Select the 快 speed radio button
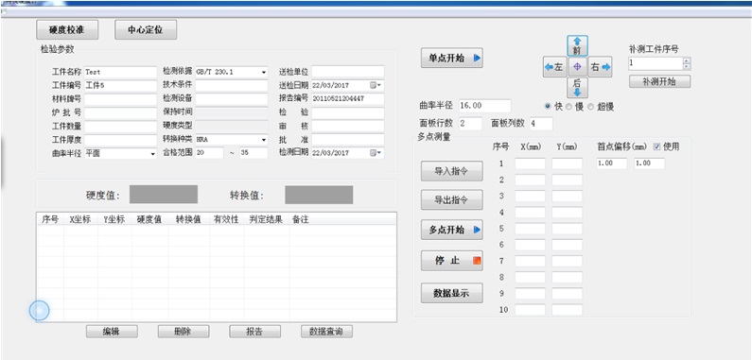This screenshot has width=752, height=360. [x=549, y=107]
